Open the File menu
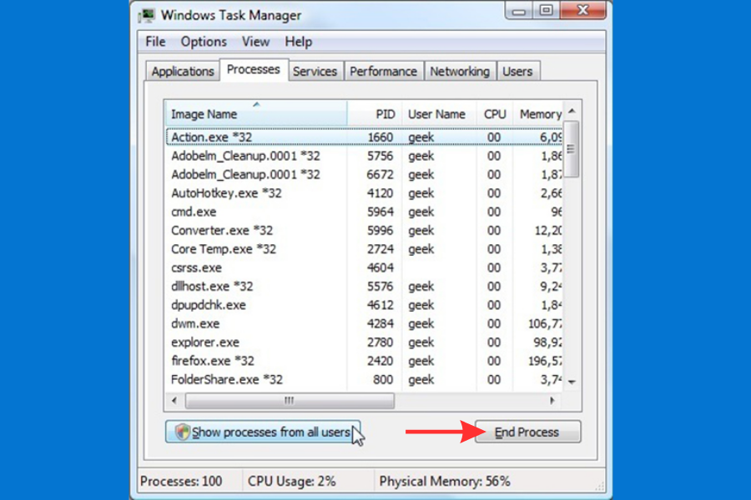This screenshot has width=751, height=500. tap(155, 42)
